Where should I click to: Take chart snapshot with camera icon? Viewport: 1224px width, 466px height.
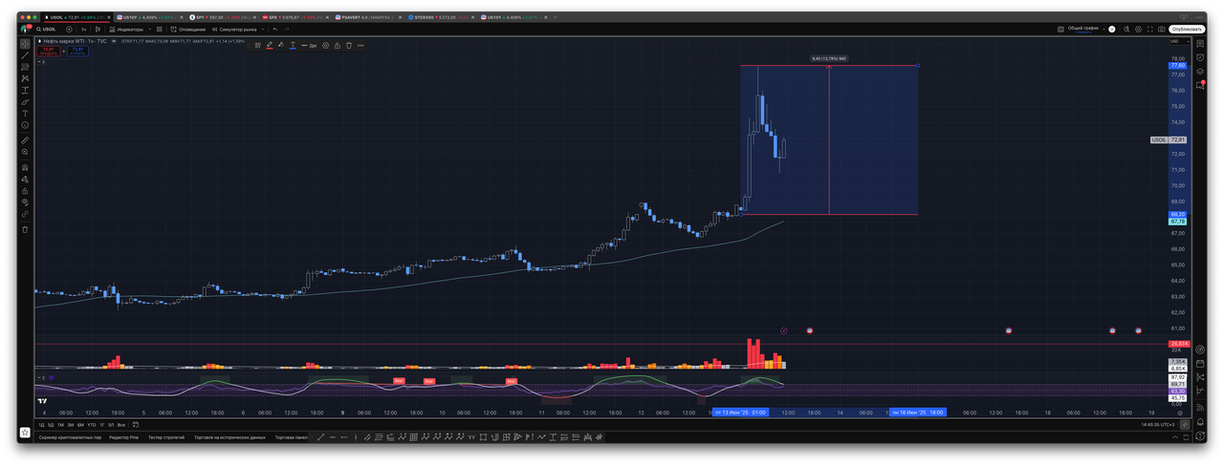1162,30
